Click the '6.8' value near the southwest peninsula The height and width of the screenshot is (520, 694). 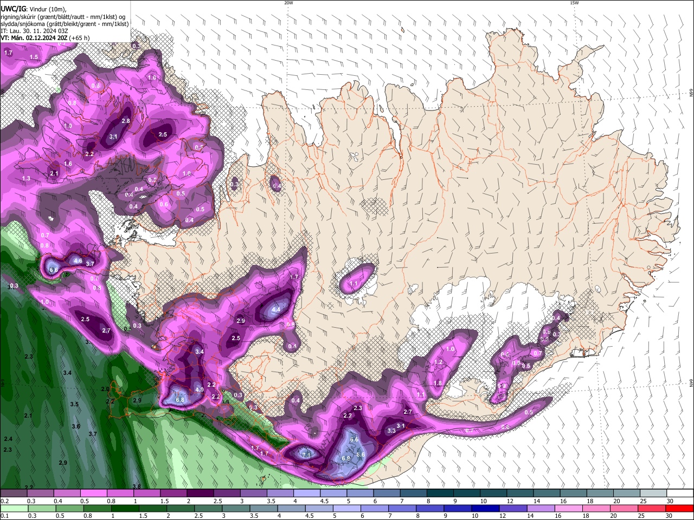tap(181, 400)
